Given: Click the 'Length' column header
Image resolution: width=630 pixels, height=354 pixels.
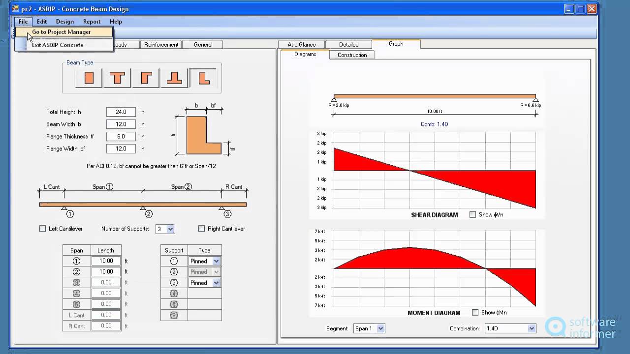Looking at the screenshot, I should (106, 250).
